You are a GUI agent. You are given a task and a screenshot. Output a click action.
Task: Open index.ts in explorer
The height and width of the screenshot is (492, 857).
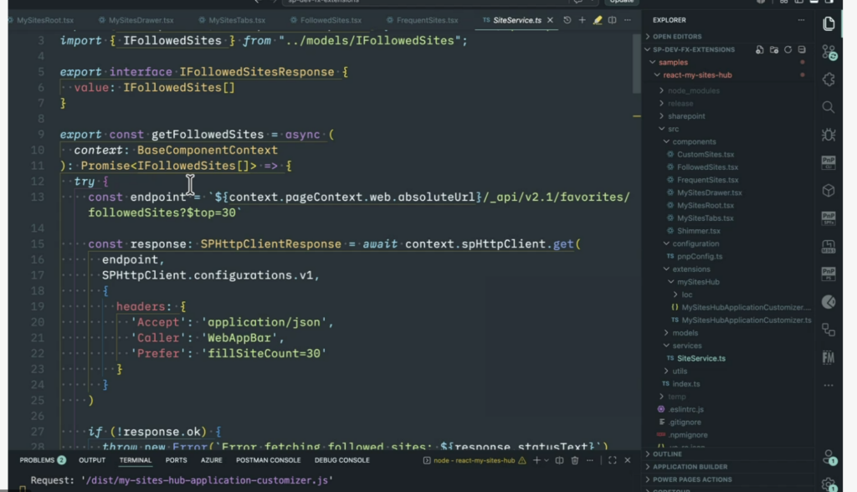point(686,384)
